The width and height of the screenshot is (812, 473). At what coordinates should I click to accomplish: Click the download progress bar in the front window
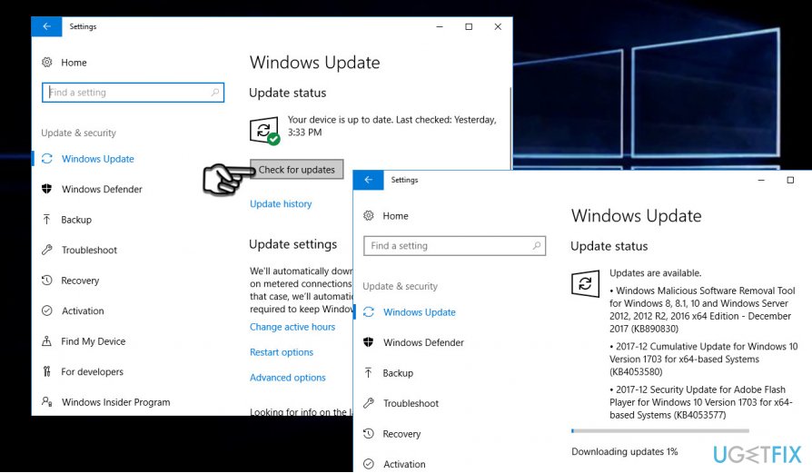tap(660, 430)
